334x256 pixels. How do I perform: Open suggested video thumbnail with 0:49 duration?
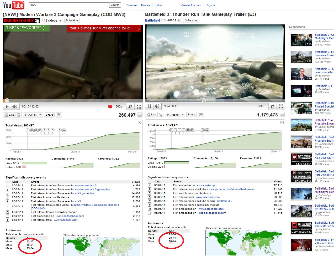[301, 40]
